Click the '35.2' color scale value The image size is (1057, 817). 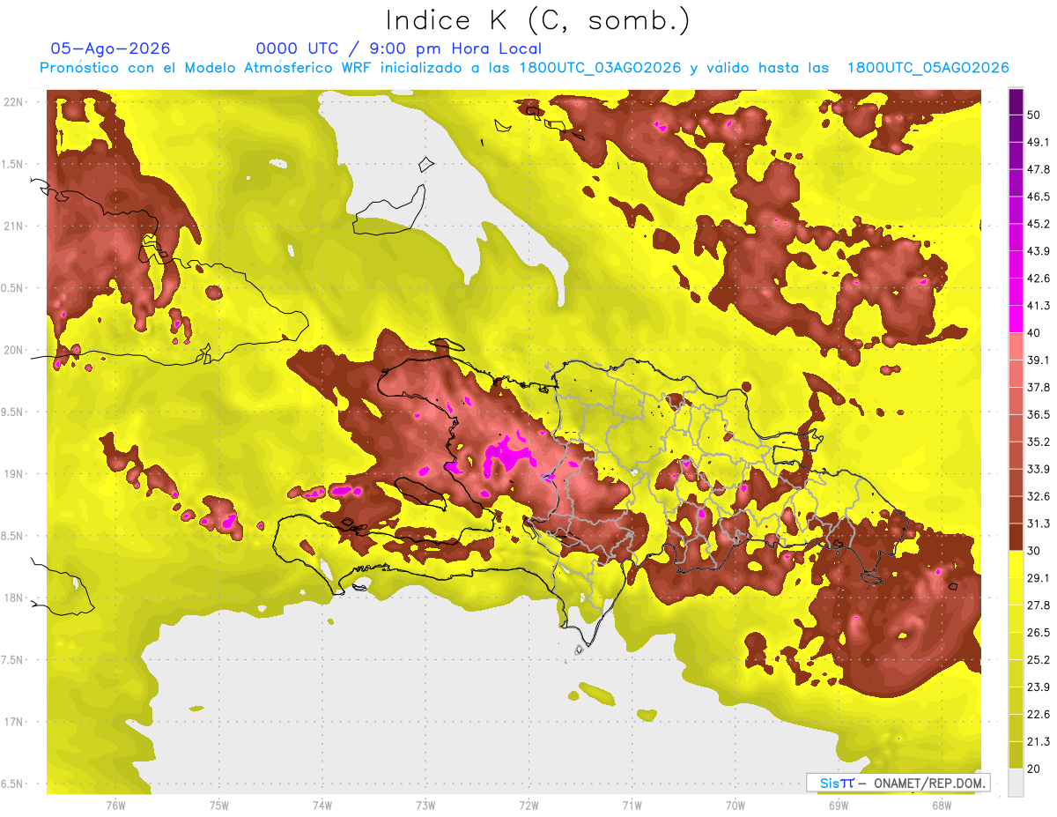coord(1038,442)
